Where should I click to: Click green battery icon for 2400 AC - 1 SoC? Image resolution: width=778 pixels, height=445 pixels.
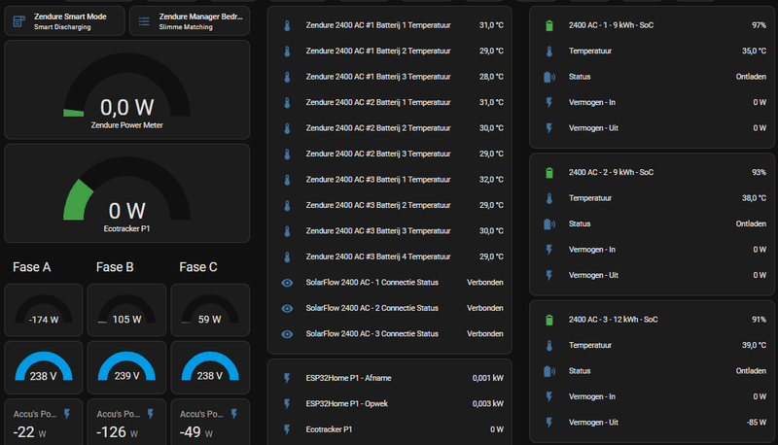pos(549,26)
